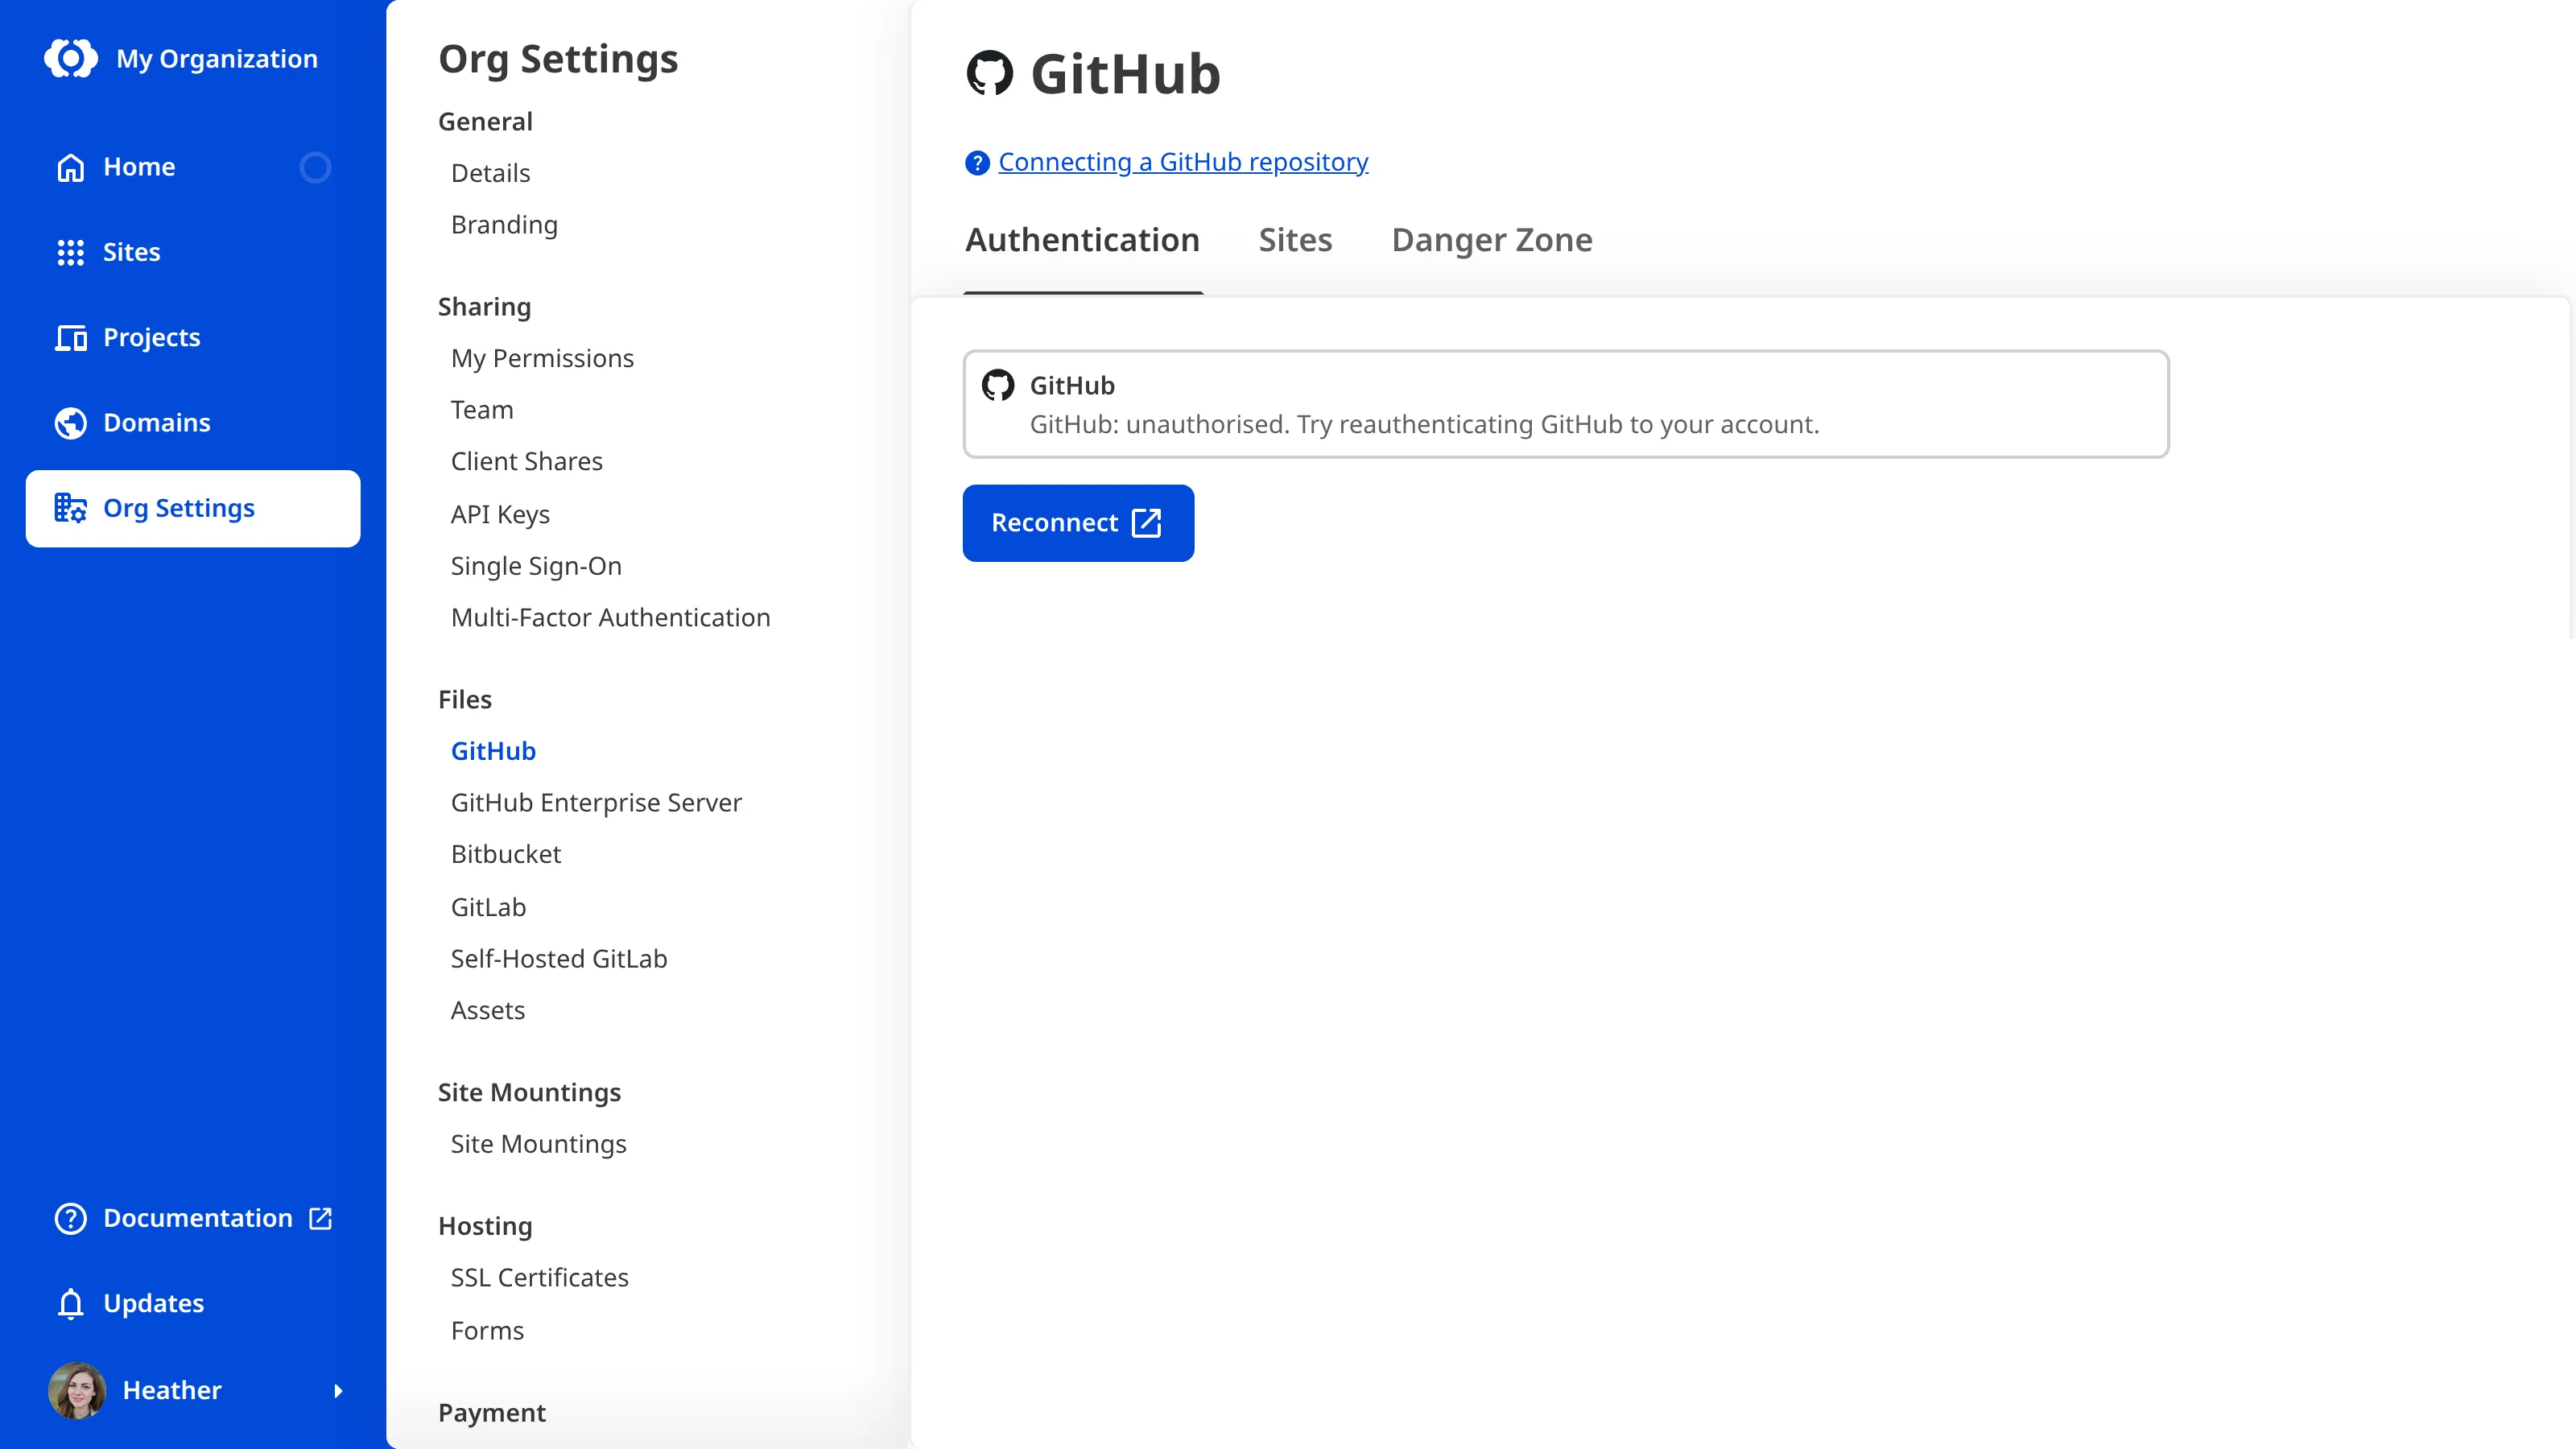The image size is (2576, 1449).
Task: Open the Branding settings page
Action: pyautogui.click(x=504, y=225)
